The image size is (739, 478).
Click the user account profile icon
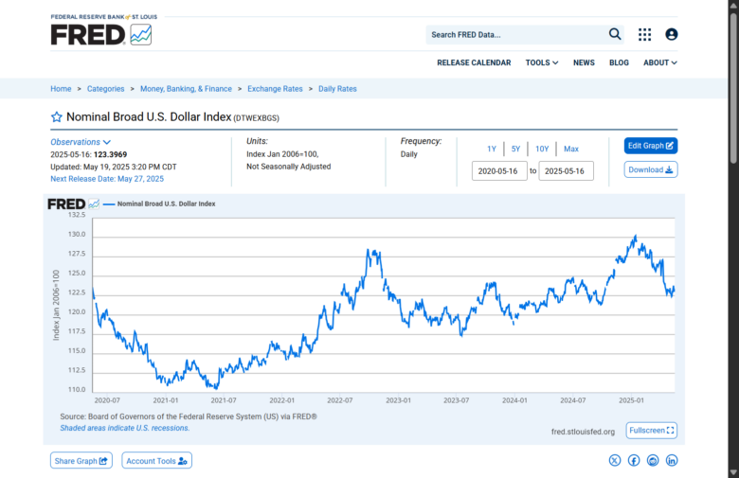pos(672,34)
